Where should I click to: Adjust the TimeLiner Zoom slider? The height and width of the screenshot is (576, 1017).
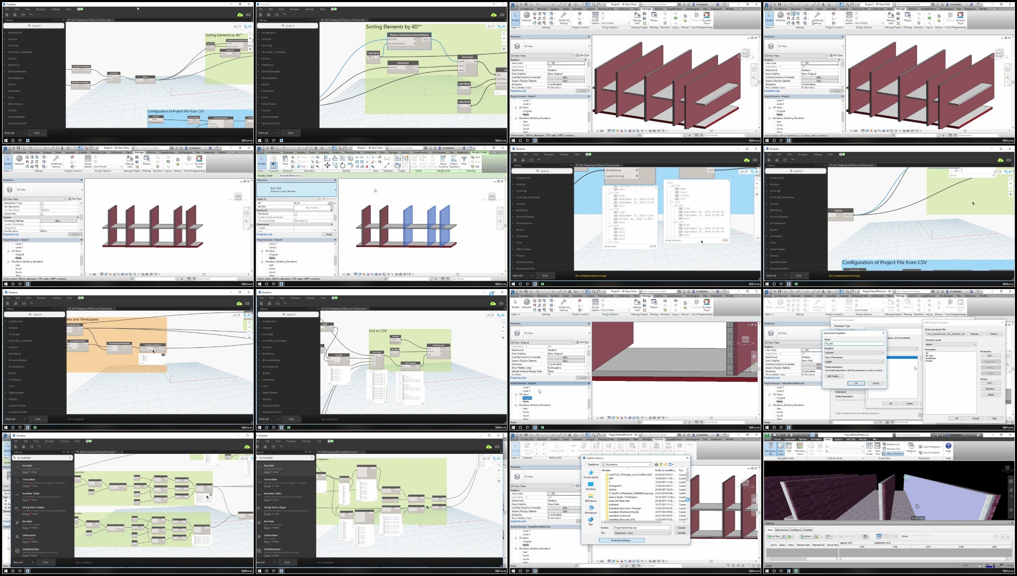tap(923, 536)
